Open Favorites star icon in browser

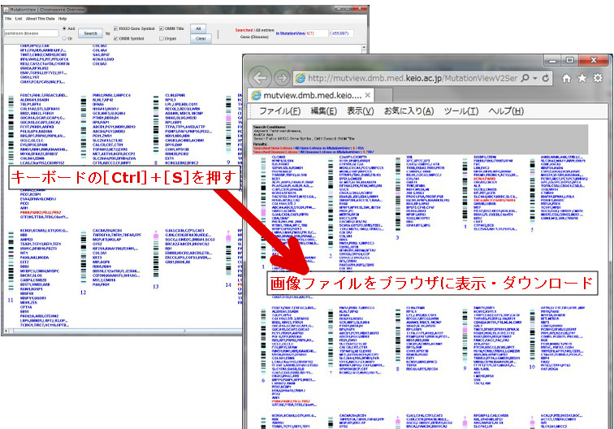pos(582,79)
